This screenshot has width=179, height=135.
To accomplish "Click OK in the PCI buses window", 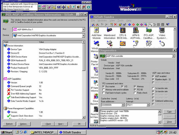I will tap(79, 124).
